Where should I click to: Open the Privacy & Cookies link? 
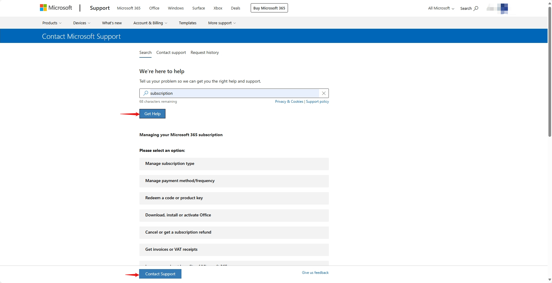[x=289, y=102]
